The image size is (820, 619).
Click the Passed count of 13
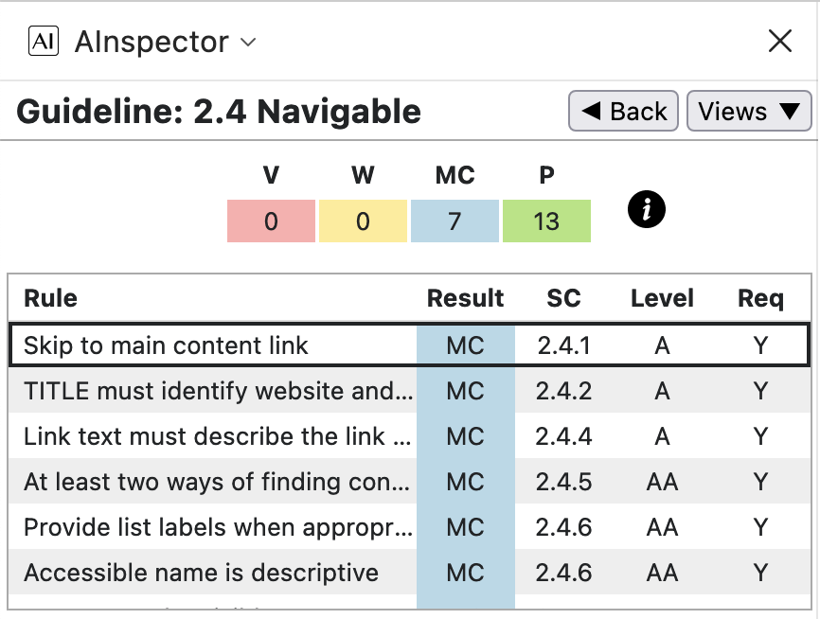tap(546, 221)
